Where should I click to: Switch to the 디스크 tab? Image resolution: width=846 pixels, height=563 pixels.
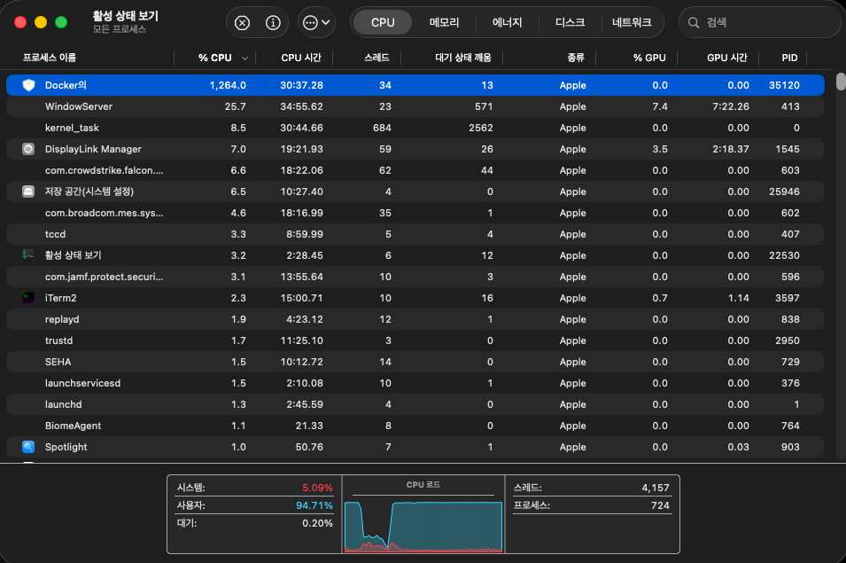tap(570, 23)
